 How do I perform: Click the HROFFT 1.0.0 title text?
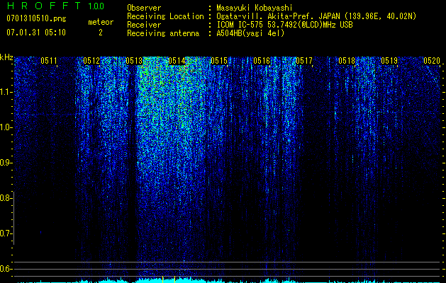coord(55,6)
